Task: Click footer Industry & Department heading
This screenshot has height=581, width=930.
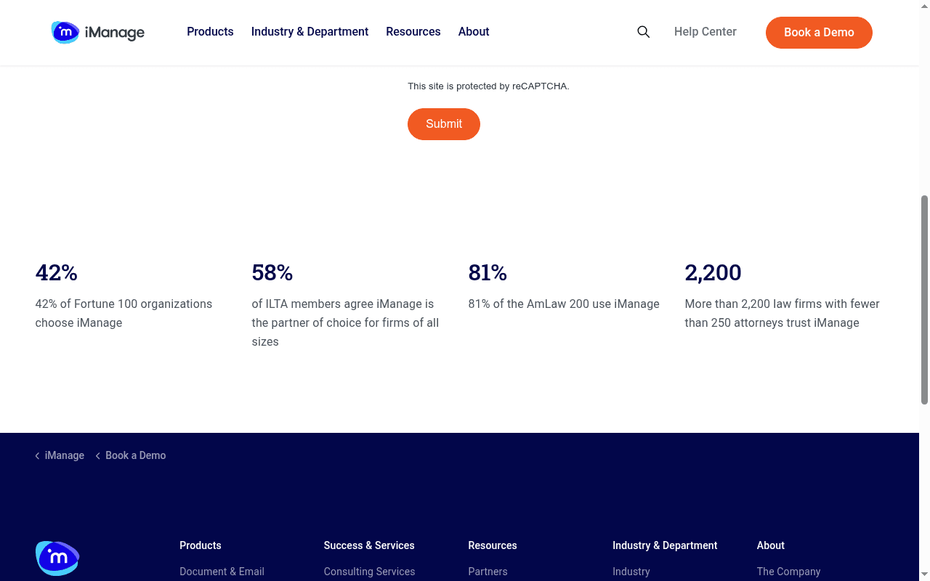Action: pyautogui.click(x=665, y=545)
